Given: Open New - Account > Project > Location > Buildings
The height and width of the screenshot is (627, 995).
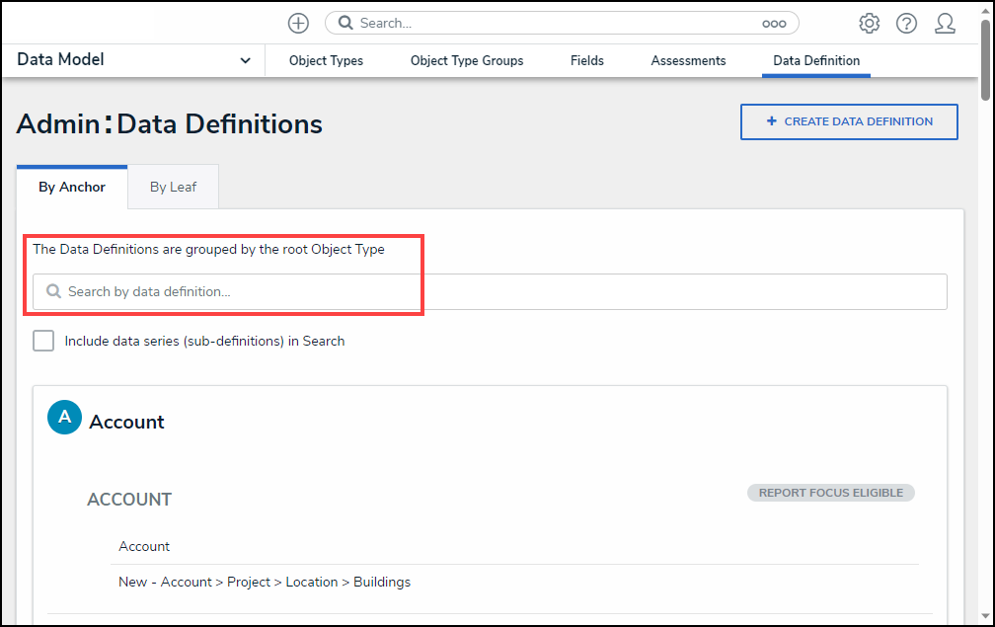Looking at the screenshot, I should (265, 582).
